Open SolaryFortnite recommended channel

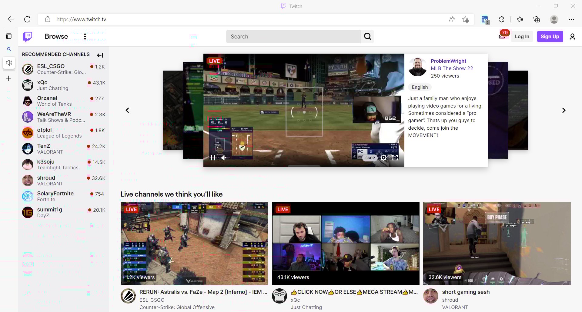tap(63, 196)
